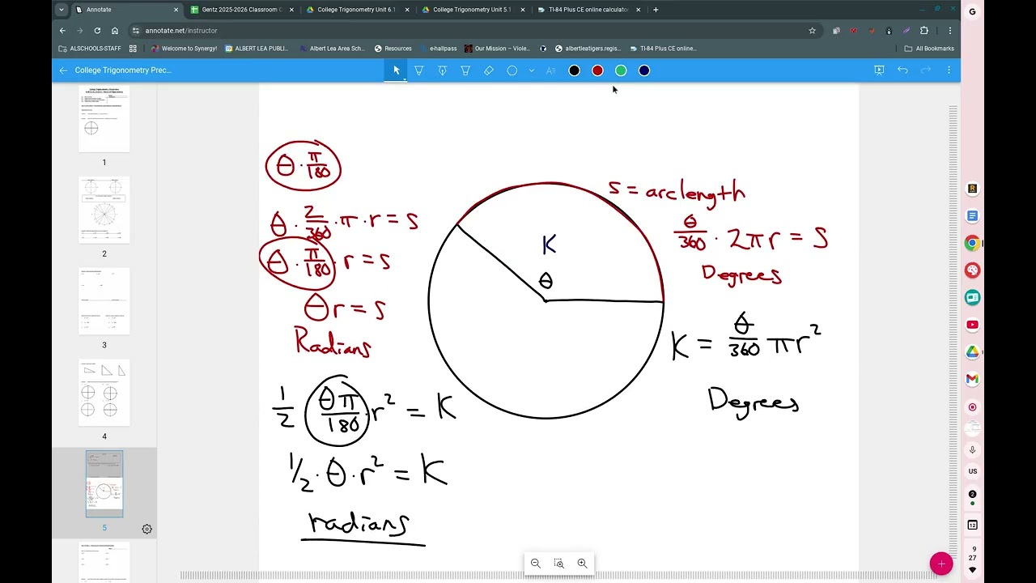Image resolution: width=1036 pixels, height=583 pixels.
Task: Switch to the Gentz 2025-2026 Classroom tab
Action: (x=240, y=10)
